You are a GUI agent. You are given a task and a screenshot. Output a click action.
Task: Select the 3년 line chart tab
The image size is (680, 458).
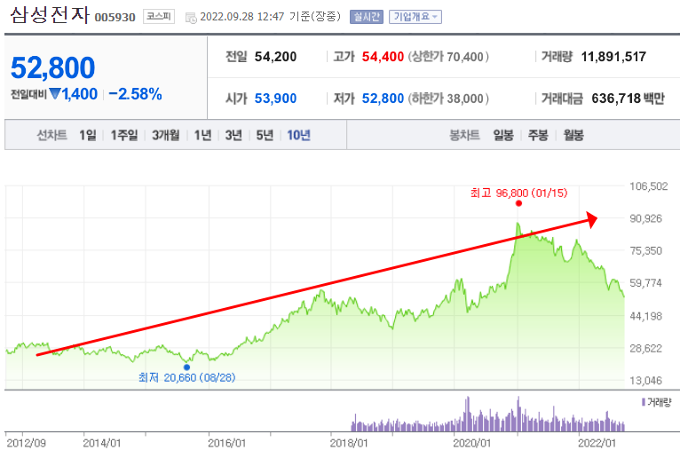click(x=233, y=135)
